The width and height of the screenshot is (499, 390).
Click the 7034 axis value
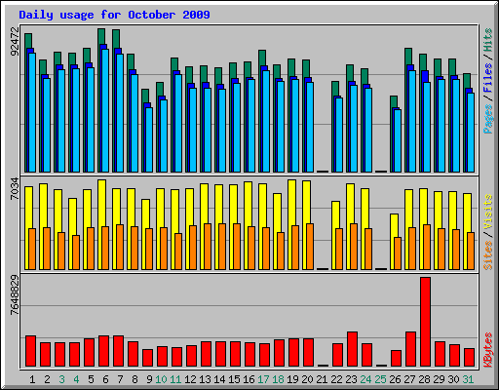click(x=15, y=188)
